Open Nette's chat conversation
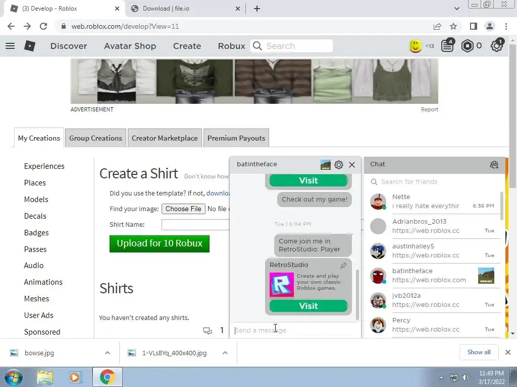The width and height of the screenshot is (517, 387). tap(434, 202)
